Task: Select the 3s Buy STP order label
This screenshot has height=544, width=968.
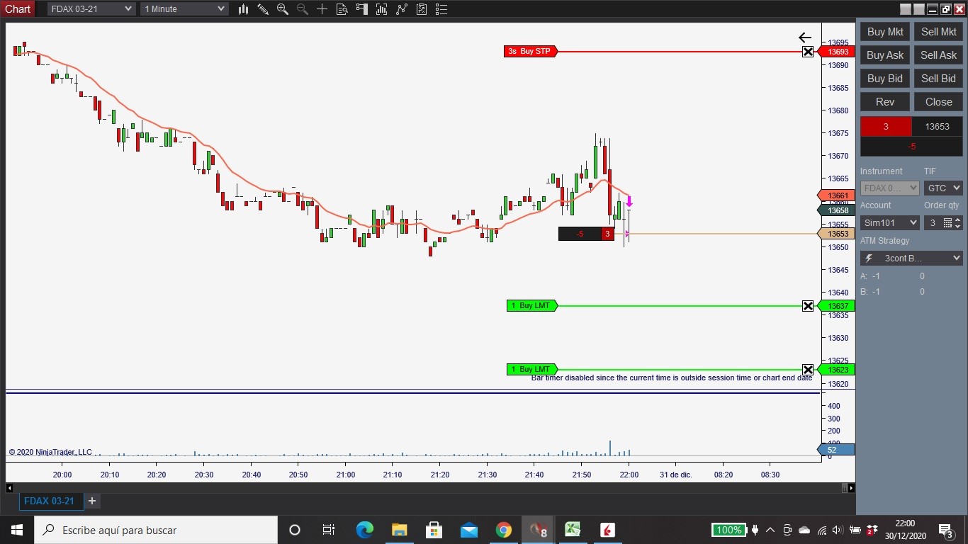Action: point(531,52)
